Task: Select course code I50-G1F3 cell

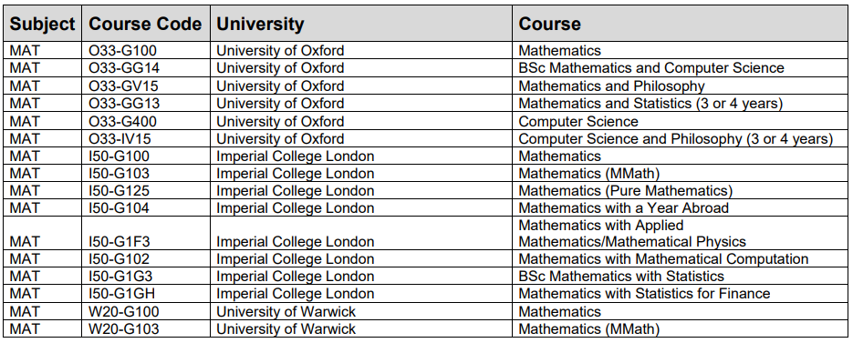Action: point(146,234)
